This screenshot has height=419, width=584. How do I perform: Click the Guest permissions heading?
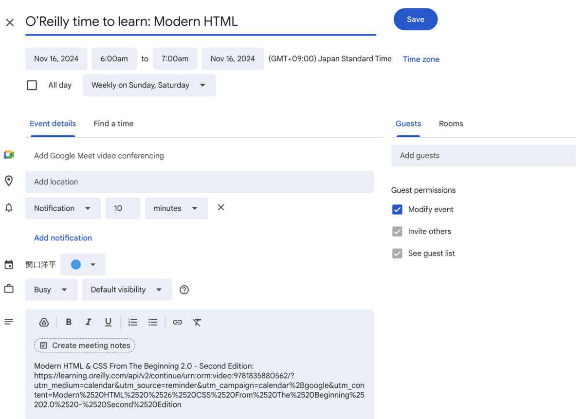click(423, 190)
